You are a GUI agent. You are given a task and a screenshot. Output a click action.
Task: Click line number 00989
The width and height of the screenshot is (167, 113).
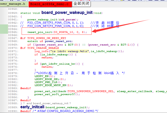click(x=13, y=107)
